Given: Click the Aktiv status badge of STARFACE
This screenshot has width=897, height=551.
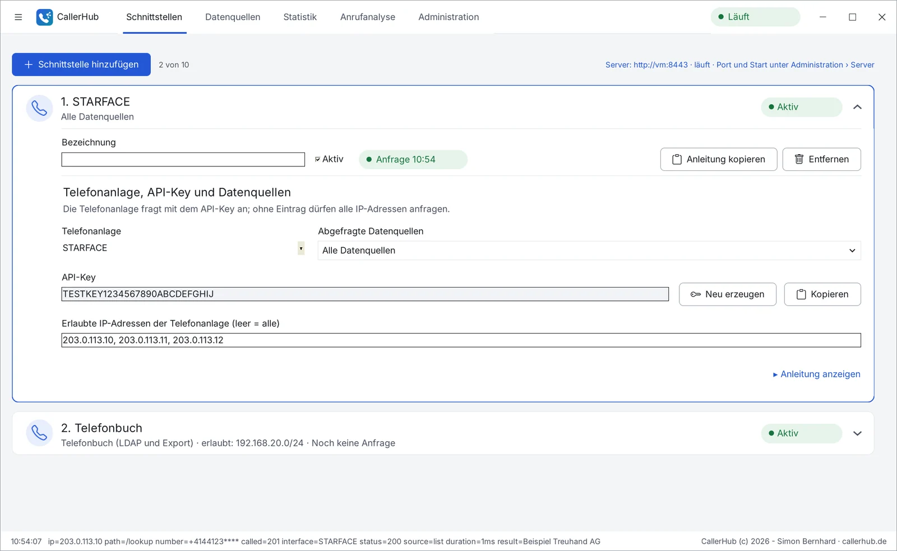Looking at the screenshot, I should coord(801,107).
